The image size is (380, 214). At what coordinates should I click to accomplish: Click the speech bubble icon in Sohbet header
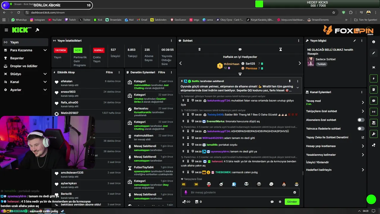click(240, 49)
